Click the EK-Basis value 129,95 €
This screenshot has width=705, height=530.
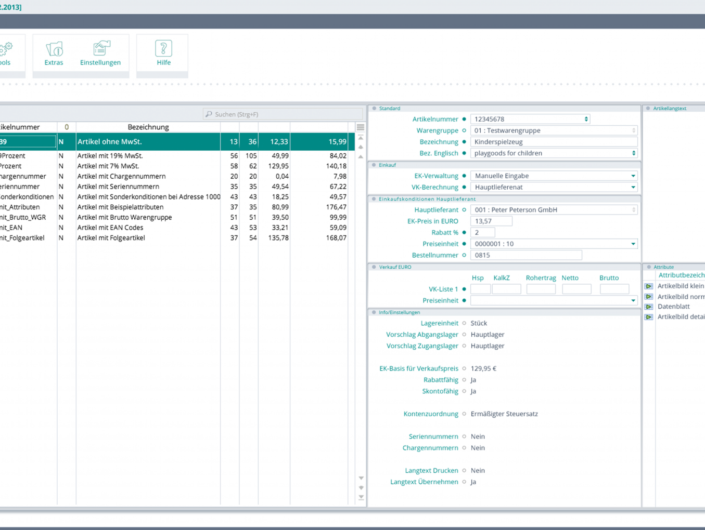(483, 369)
